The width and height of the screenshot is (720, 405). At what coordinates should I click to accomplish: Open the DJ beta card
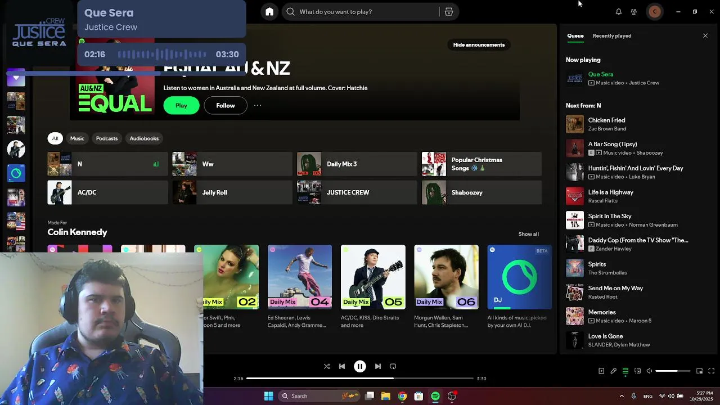520,287
